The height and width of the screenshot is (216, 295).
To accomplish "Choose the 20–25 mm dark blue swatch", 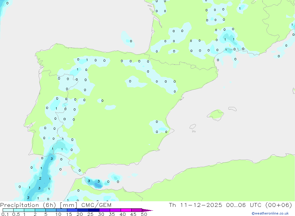I will pos(83,210).
